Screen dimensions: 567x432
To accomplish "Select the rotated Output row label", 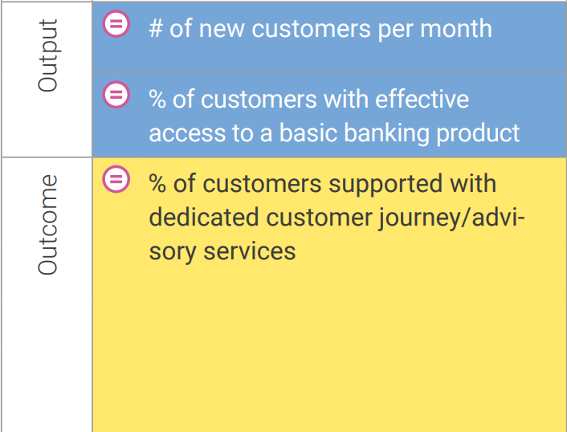I will (x=47, y=55).
